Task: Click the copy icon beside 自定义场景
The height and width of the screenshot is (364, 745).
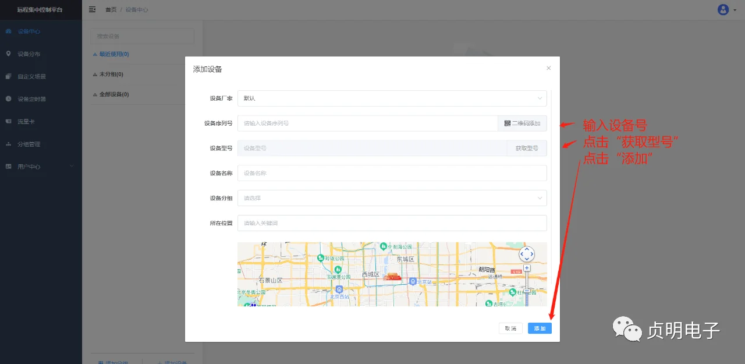Action: tap(8, 76)
